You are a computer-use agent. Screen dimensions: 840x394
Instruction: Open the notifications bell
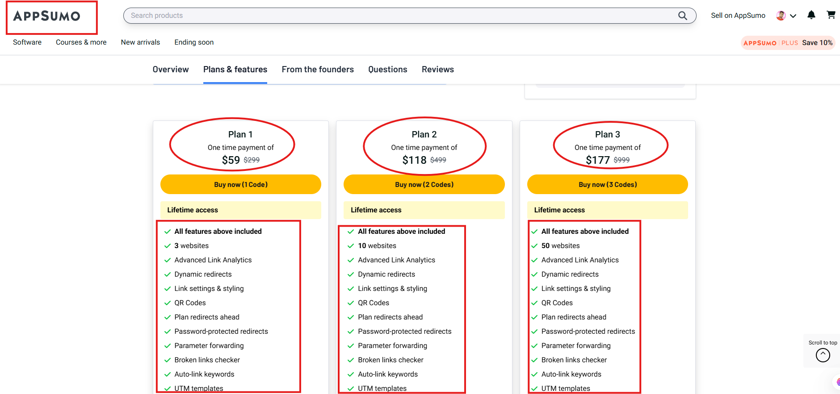tap(811, 15)
